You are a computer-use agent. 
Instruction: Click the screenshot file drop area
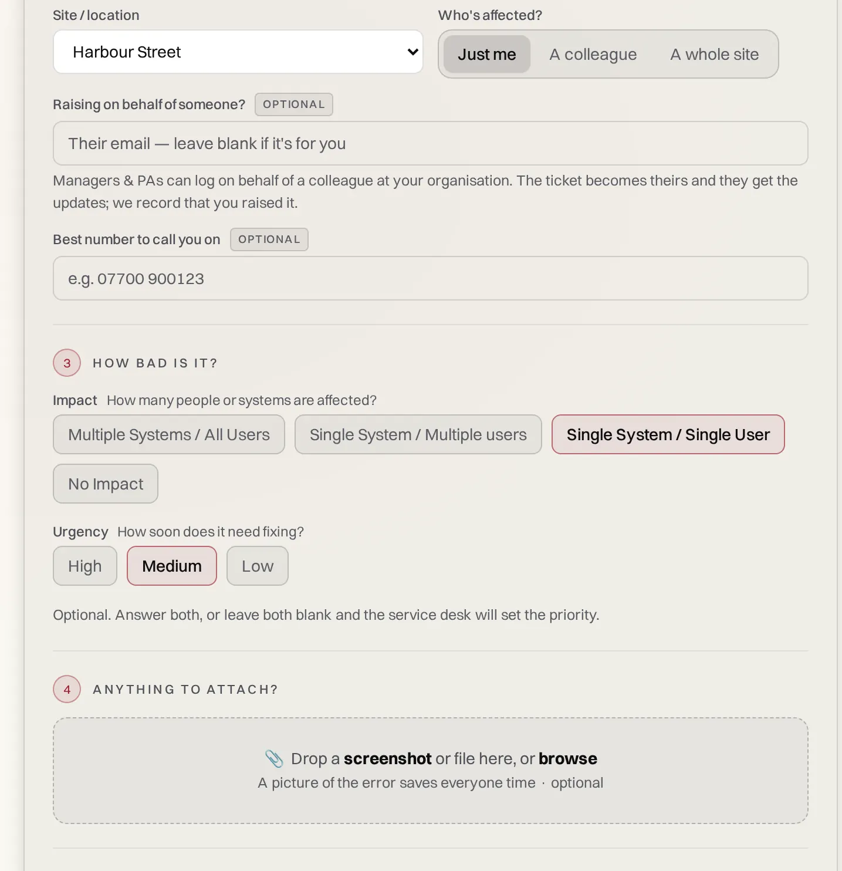click(431, 771)
